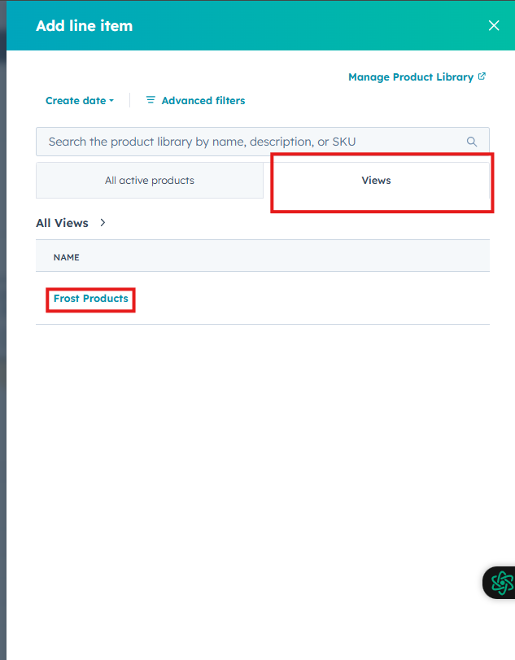515x660 pixels.
Task: Expand the chevron next to All Views
Action: (103, 222)
